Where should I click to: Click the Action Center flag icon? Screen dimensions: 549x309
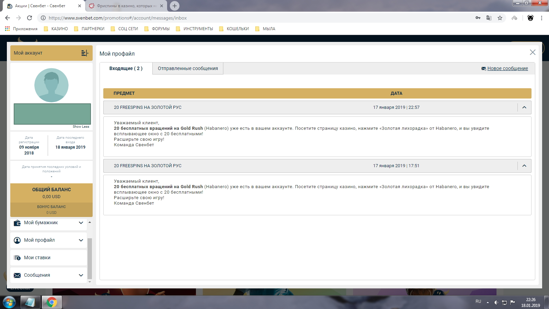[x=513, y=302]
